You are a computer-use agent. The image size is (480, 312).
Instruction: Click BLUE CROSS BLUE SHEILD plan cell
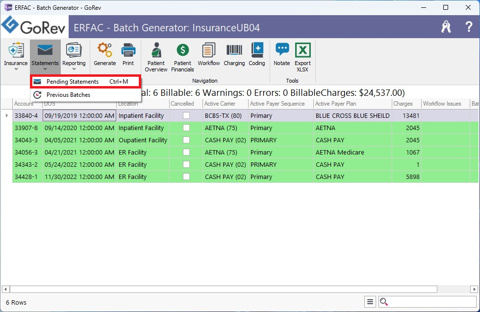353,115
